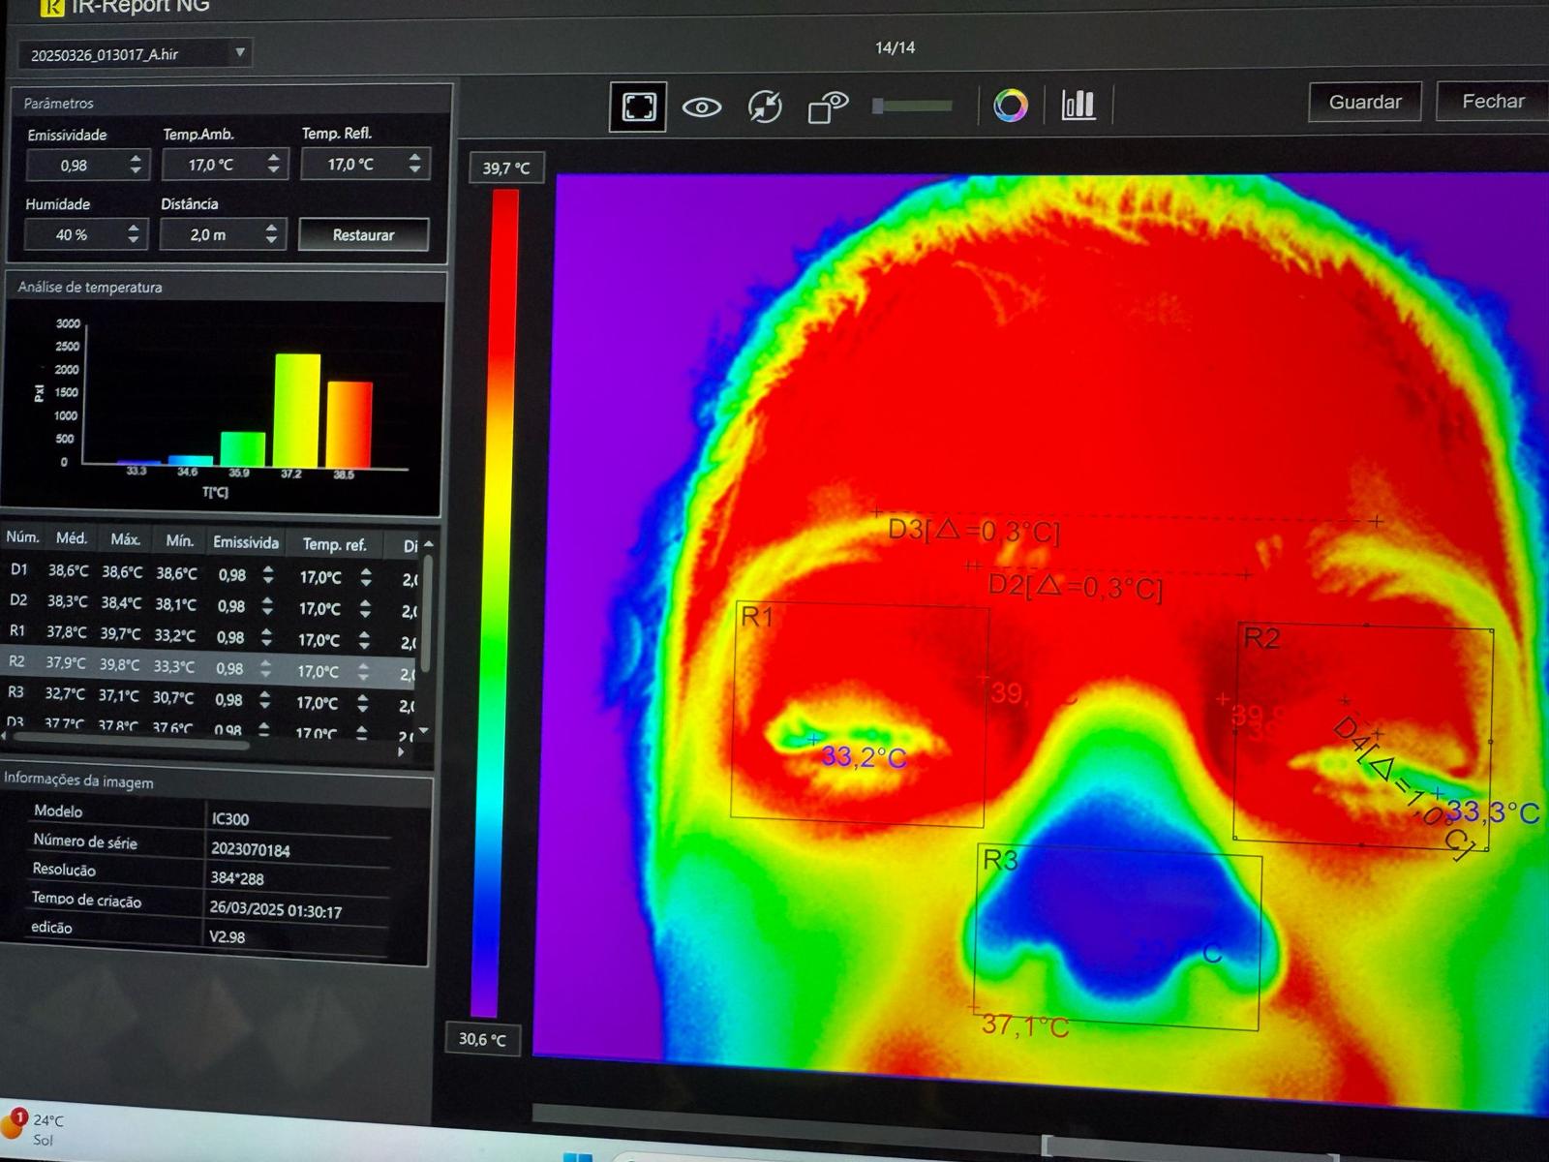This screenshot has width=1549, height=1162.
Task: Open the image file name dropdown
Action: tap(239, 53)
